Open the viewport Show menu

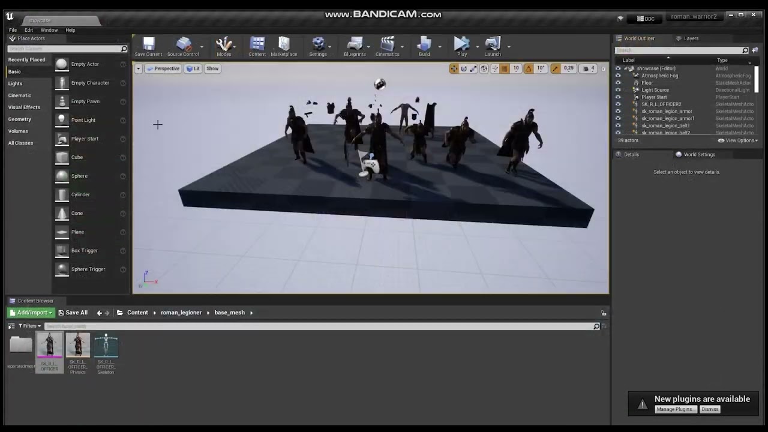click(x=212, y=68)
